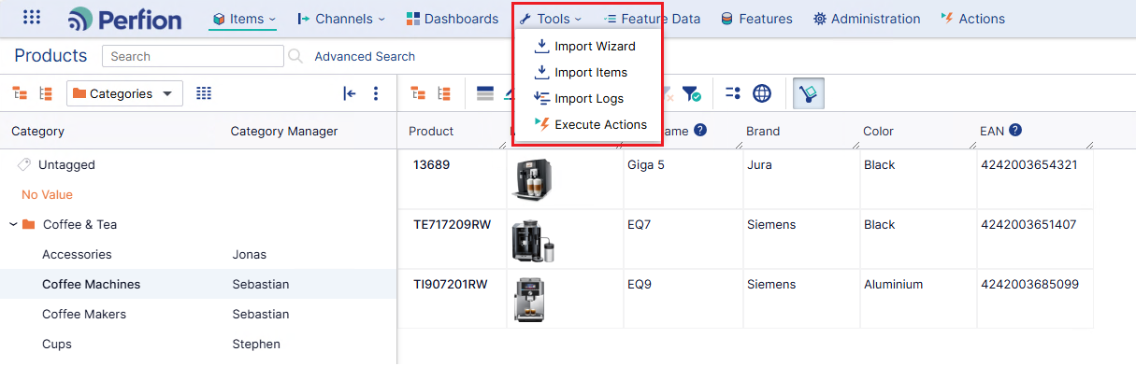Screen dimensions: 1136x366
Task: Select the Coffee Makers category
Action: [84, 315]
